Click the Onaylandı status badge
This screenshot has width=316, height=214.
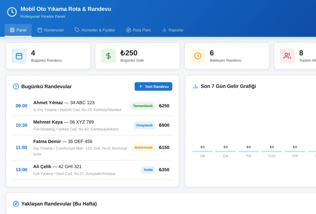click(x=144, y=125)
